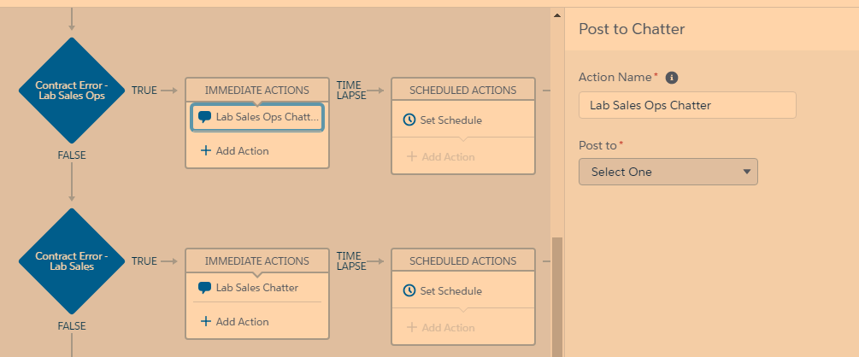The image size is (859, 357).
Task: Click the Action Name info icon
Action: (672, 78)
